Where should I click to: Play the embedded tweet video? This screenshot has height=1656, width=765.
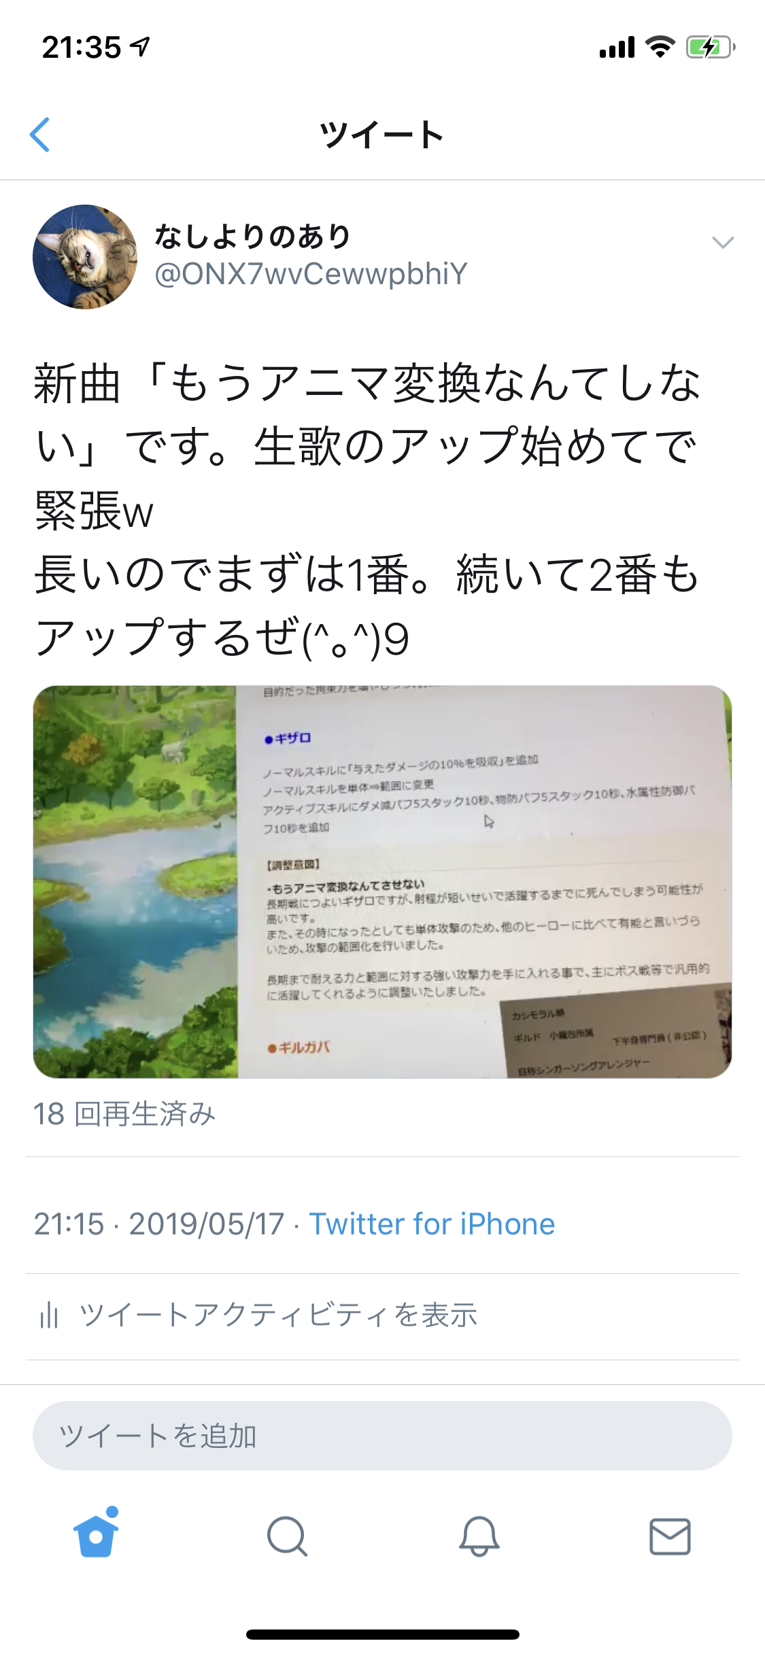tap(382, 882)
